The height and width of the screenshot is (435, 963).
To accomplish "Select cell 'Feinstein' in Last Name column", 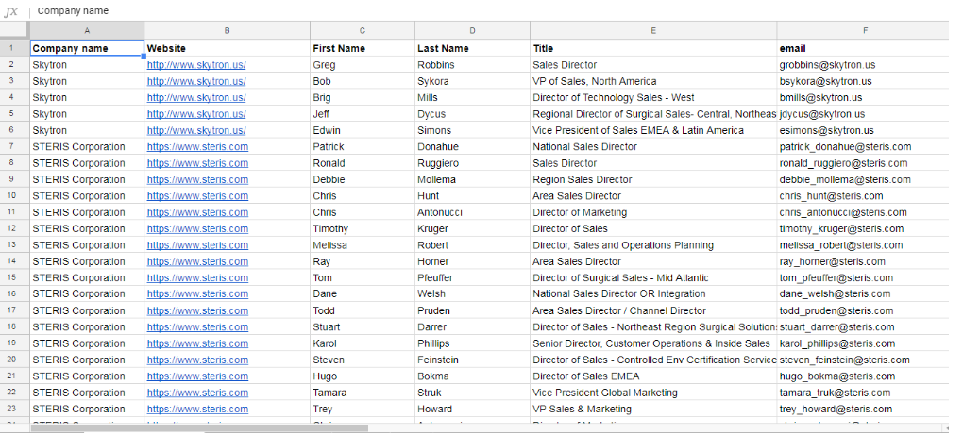I will click(x=472, y=360).
